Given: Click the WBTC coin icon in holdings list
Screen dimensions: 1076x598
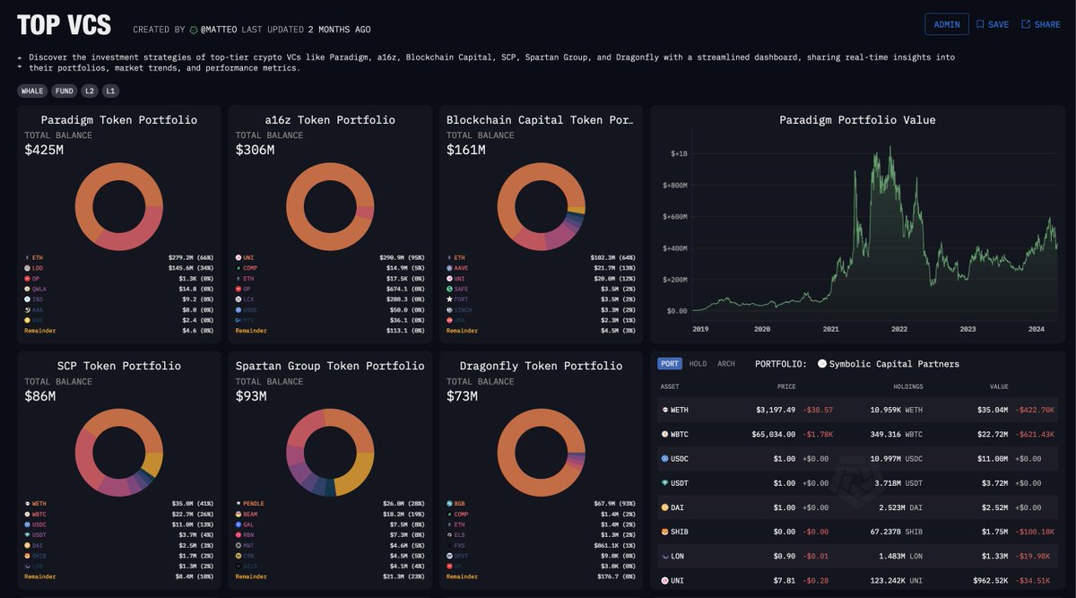Looking at the screenshot, I should coord(663,434).
